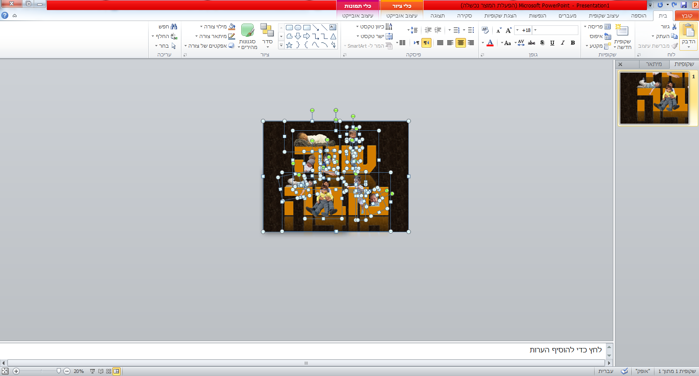Viewport: 699px width, 376px height.
Task: Open the Arrange (סדר) menu
Action: tap(267, 36)
